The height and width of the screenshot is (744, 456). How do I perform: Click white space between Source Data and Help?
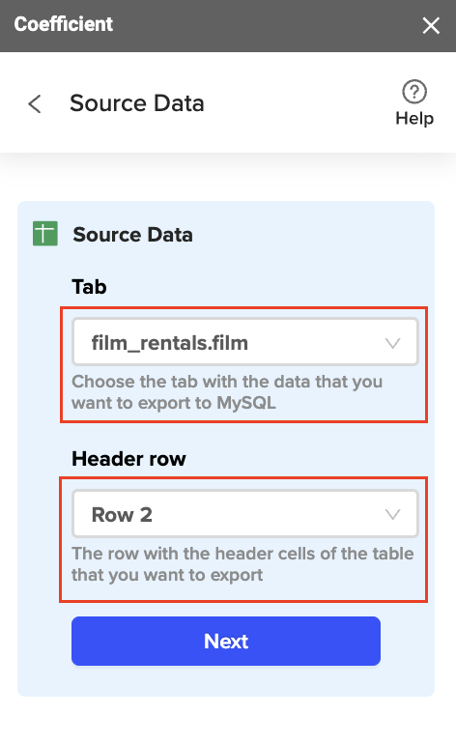click(x=299, y=103)
